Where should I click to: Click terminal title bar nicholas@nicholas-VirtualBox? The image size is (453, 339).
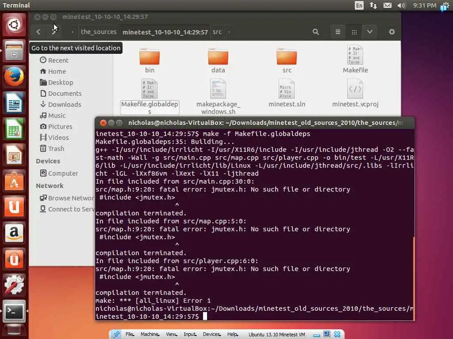254,123
